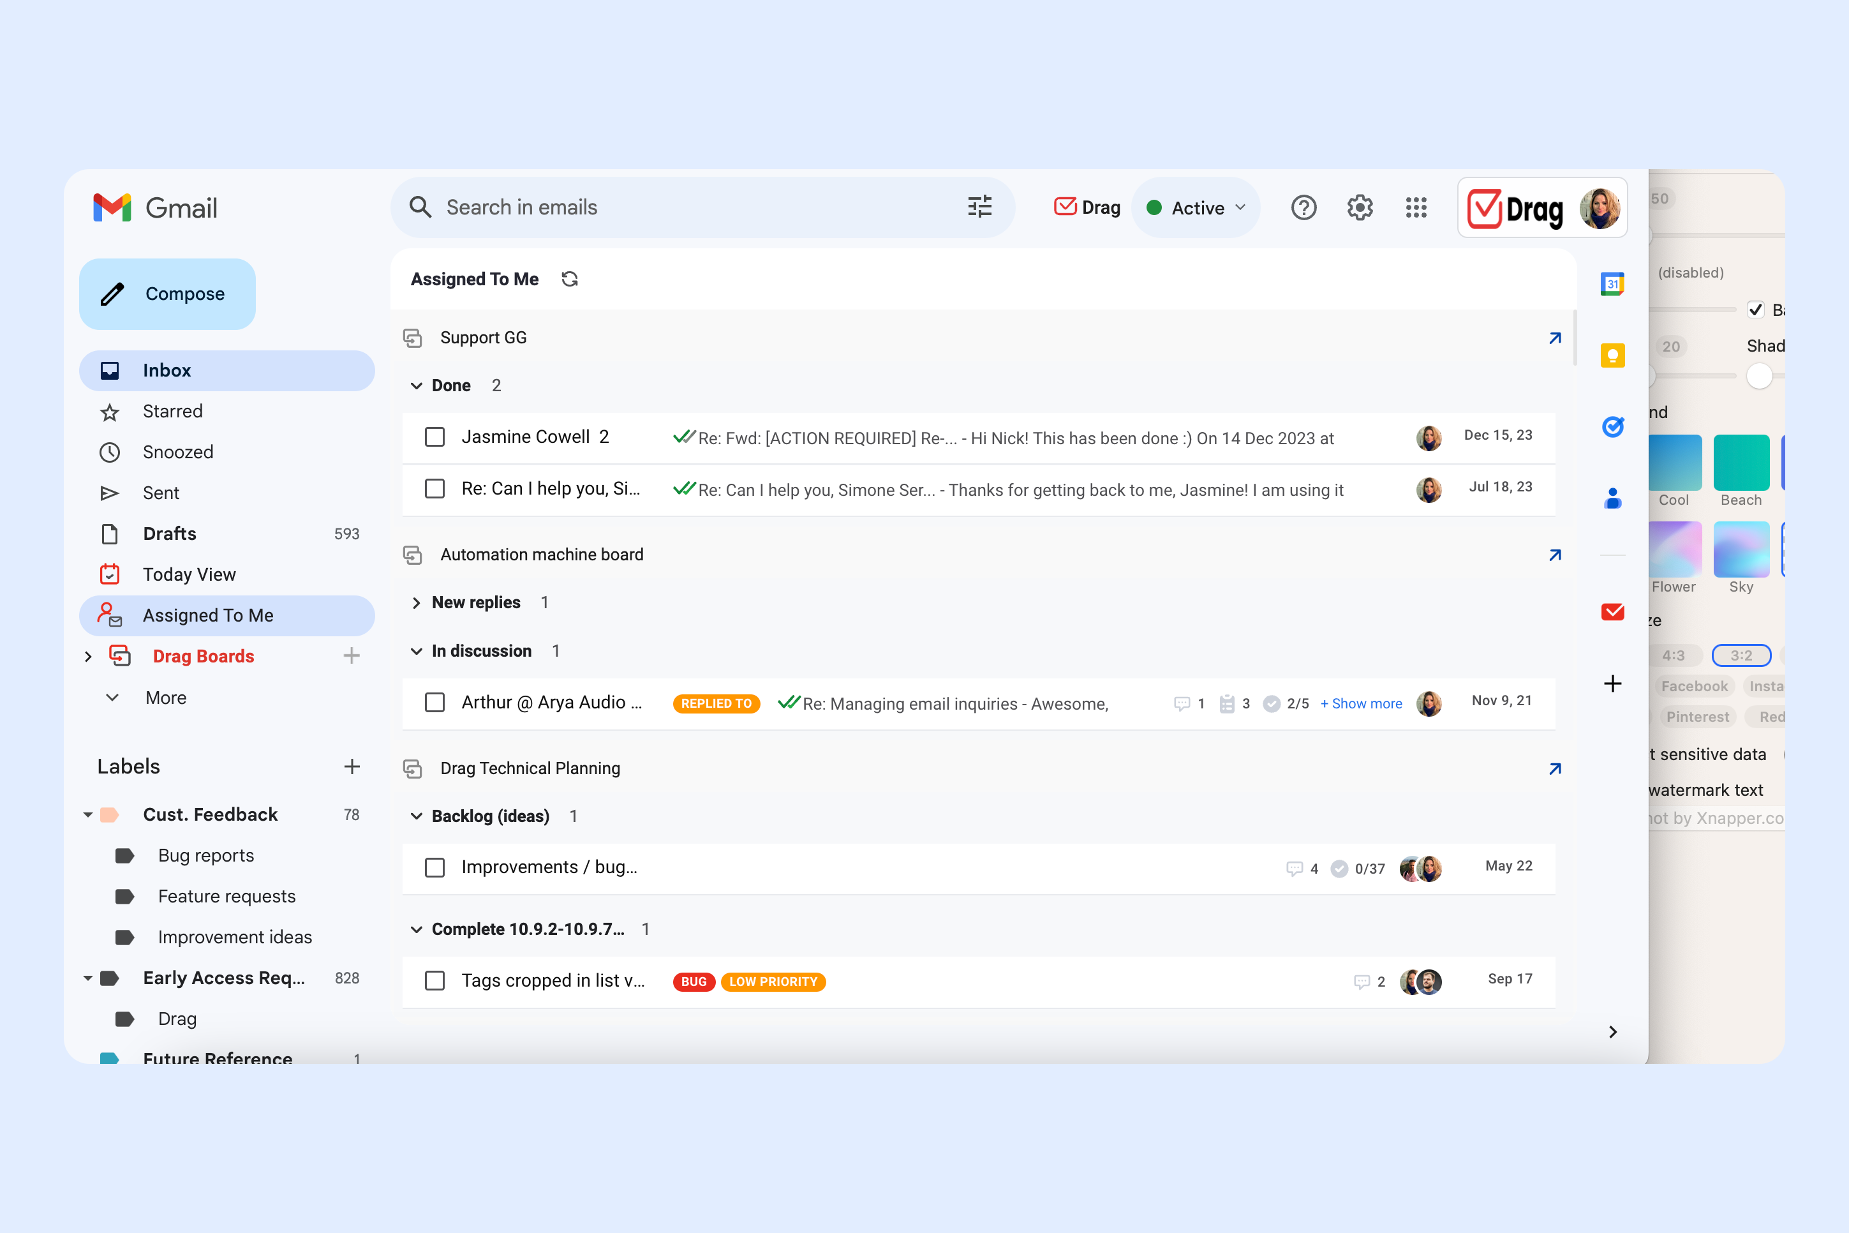Collapse the Cust. Feedback label
Screen dimensions: 1849x1233
click(x=88, y=814)
